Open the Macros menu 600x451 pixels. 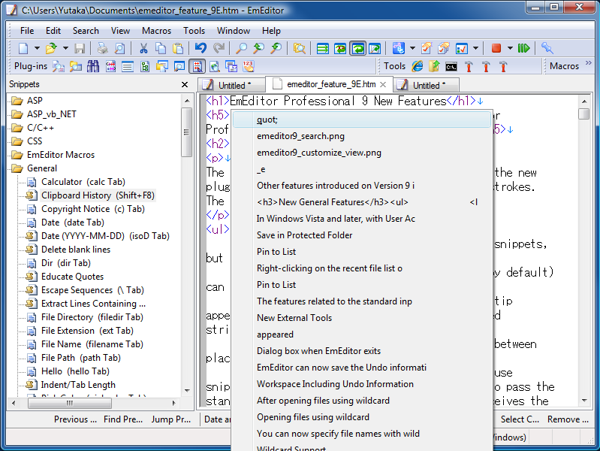tap(156, 31)
